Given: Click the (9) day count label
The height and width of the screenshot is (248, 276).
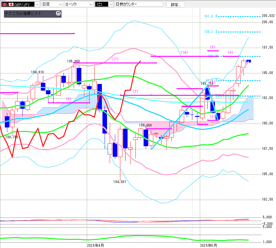Looking at the screenshot, I should 69,99.
